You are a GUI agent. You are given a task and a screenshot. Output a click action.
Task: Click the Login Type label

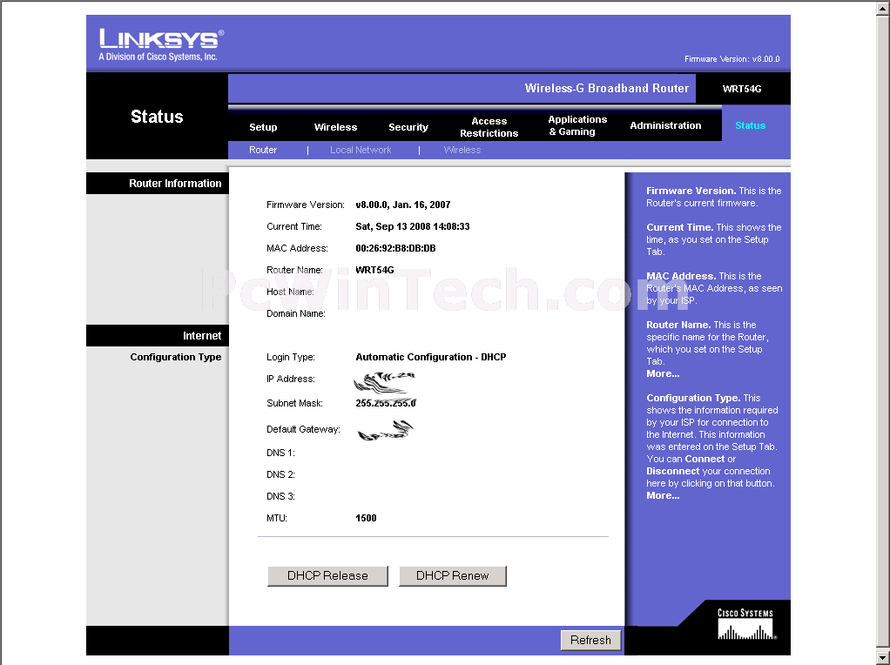pos(291,357)
